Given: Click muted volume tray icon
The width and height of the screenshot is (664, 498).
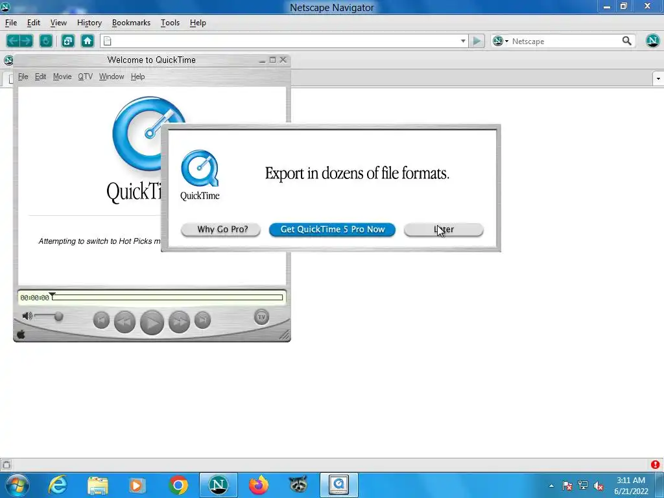Looking at the screenshot, I should tap(599, 486).
